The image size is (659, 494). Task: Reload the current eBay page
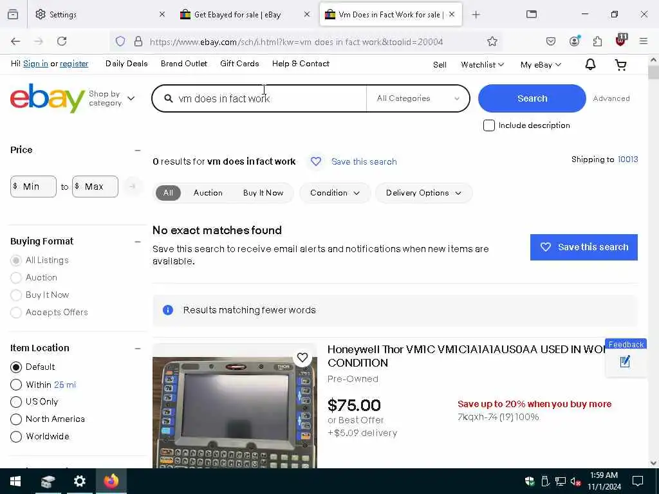pos(62,41)
